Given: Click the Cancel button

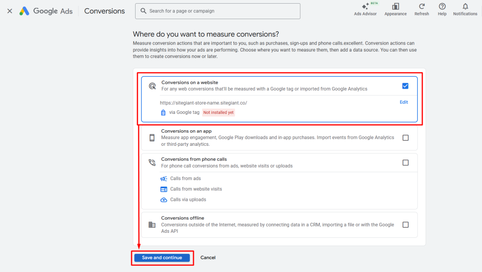Looking at the screenshot, I should (208, 257).
